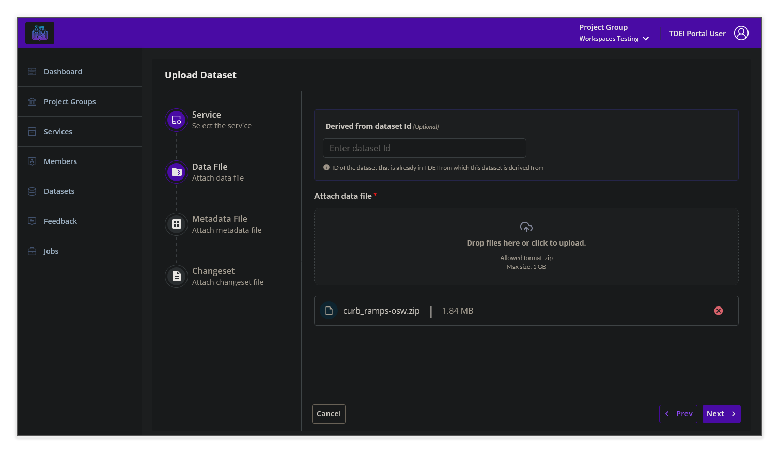Click the upload cloud icon in drop zone
The image size is (779, 453).
click(526, 226)
